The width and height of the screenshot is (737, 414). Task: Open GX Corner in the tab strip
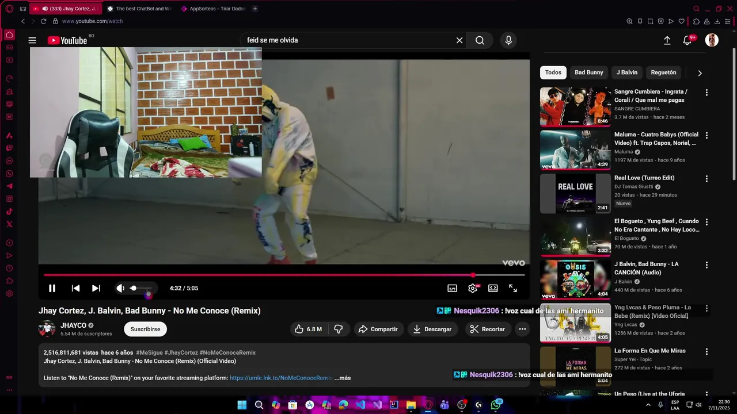tap(23, 9)
